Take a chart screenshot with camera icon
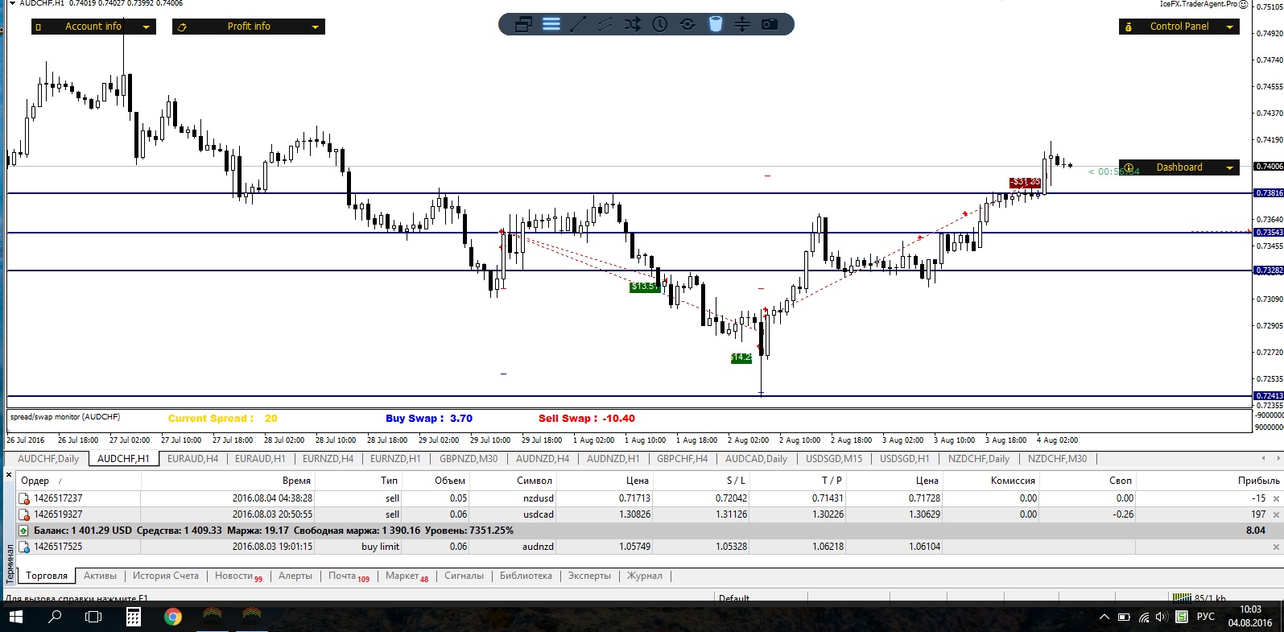Screen dimensions: 1284x632 pos(770,24)
